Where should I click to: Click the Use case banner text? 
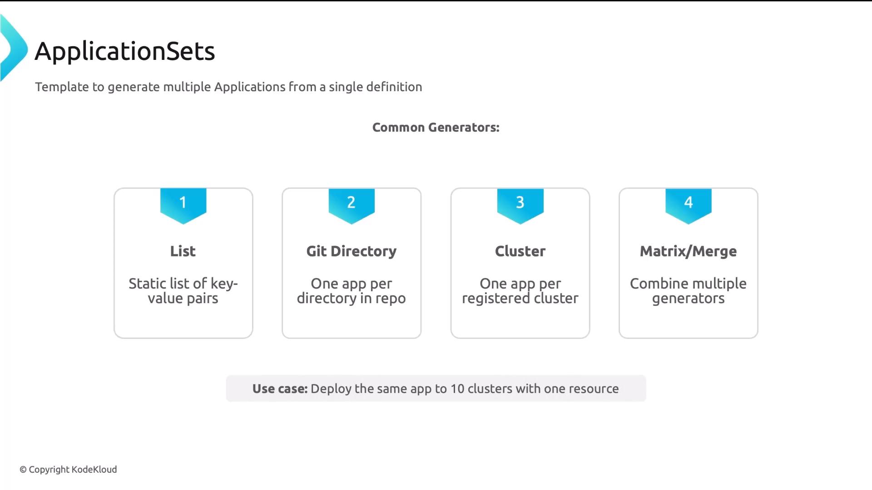436,389
